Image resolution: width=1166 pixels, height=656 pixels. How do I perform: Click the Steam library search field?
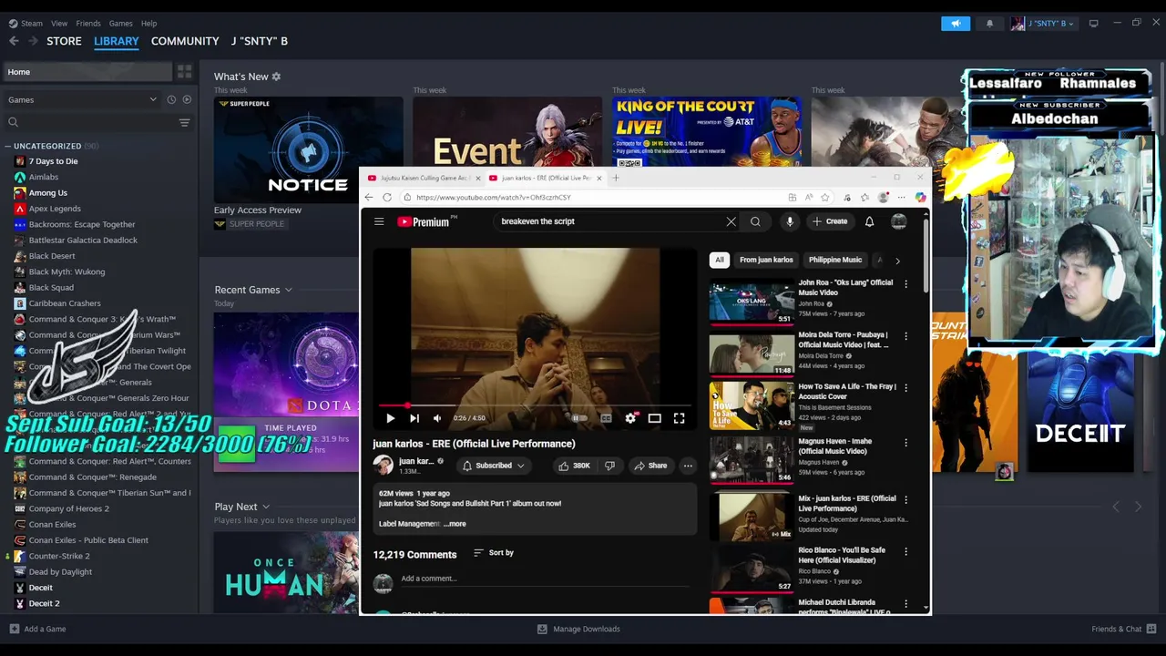pyautogui.click(x=91, y=122)
